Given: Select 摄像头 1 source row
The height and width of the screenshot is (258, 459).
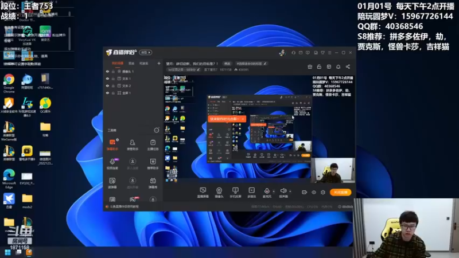Looking at the screenshot, I should point(133,71).
